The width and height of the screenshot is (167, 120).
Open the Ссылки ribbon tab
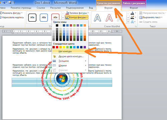point(41,8)
